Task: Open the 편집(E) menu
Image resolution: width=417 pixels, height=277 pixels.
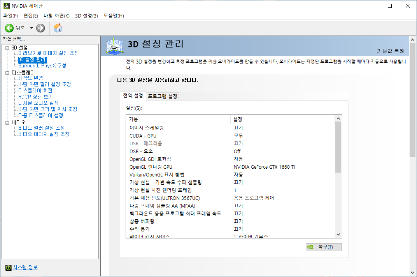Action: point(31,16)
